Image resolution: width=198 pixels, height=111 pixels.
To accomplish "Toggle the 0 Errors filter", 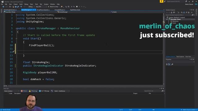I will coord(24,91).
